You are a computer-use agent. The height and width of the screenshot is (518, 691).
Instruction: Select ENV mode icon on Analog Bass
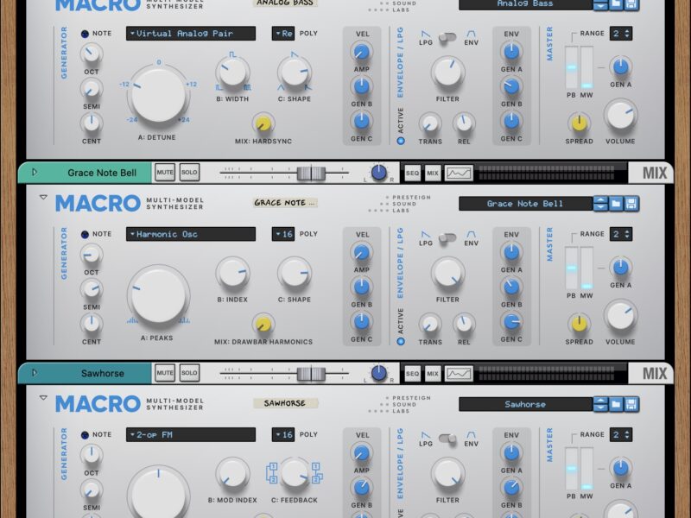click(x=471, y=34)
